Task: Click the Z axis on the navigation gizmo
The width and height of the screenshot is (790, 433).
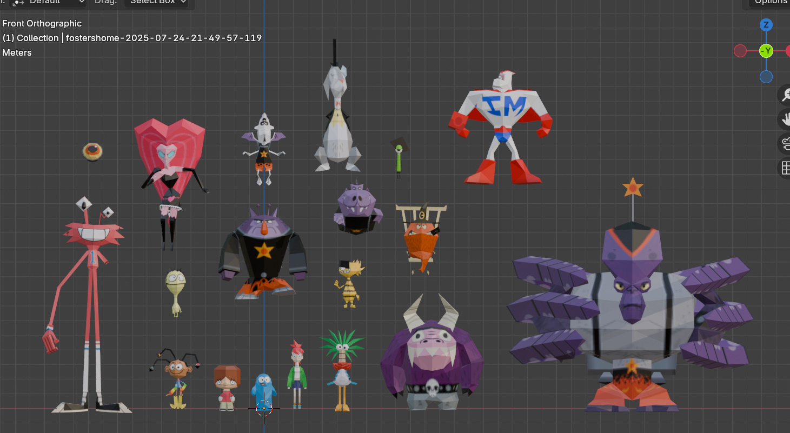Action: point(766,24)
